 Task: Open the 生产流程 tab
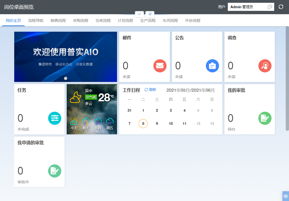[x=148, y=20]
